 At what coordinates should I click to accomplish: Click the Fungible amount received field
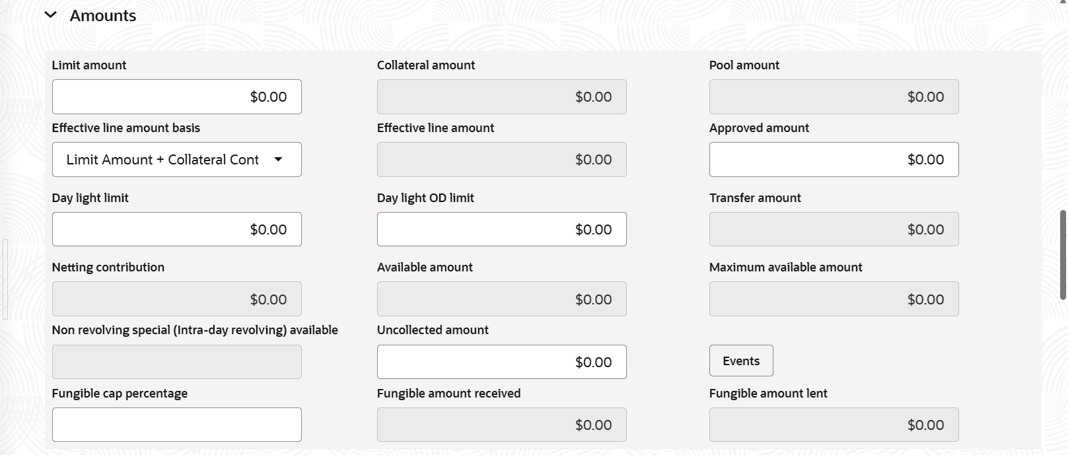pos(501,425)
